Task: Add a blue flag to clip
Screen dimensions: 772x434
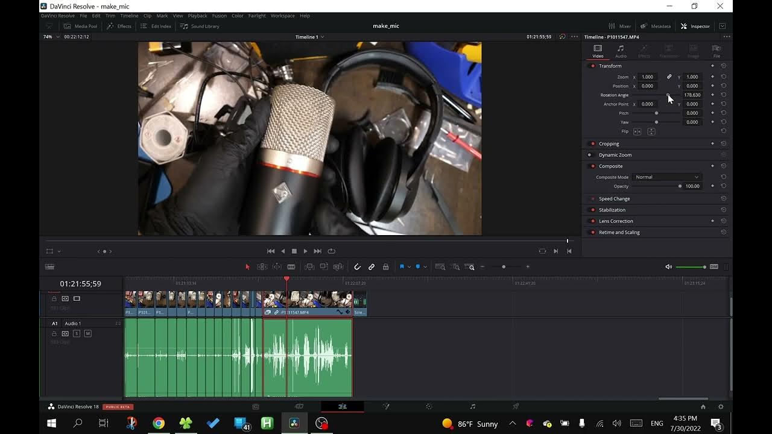Action: click(x=402, y=266)
